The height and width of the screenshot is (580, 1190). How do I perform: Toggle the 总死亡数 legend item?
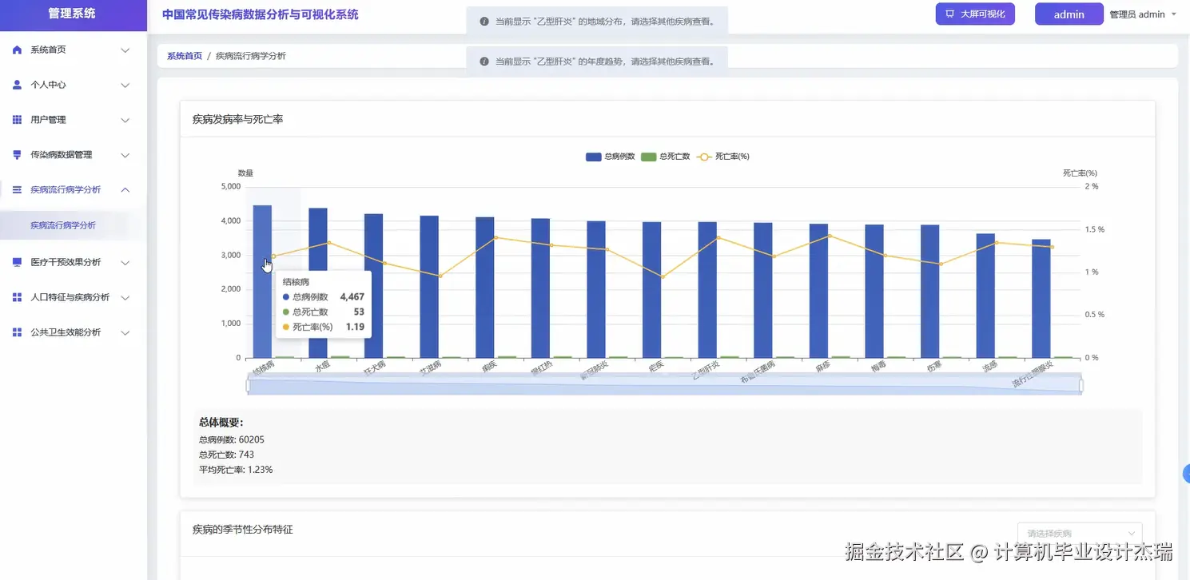point(667,156)
